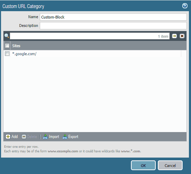The image size is (191, 174).
Task: Click the search filter text box
Action: point(90,36)
